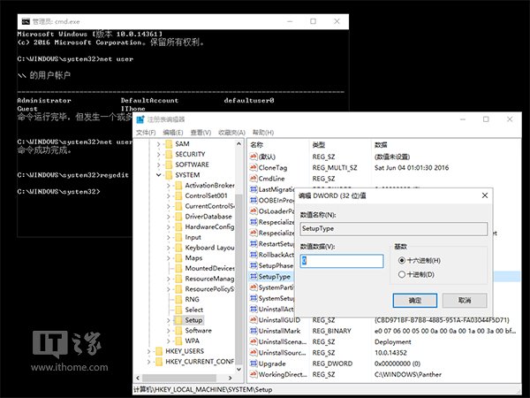
Task: Confirm the DWORD edit with 确定
Action: click(414, 301)
